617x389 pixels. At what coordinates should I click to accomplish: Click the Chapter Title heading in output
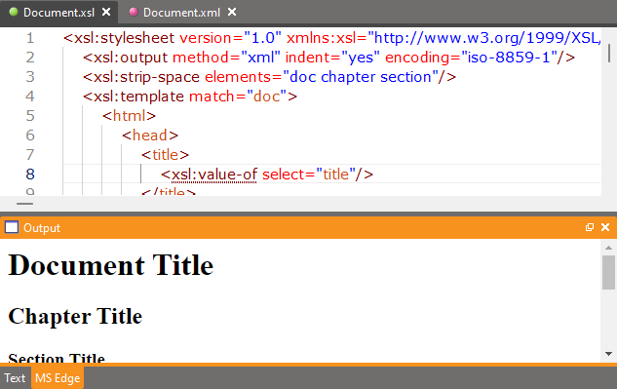click(x=75, y=316)
